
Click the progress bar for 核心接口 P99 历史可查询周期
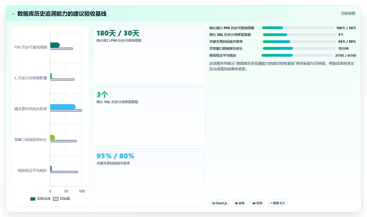pos(298,28)
